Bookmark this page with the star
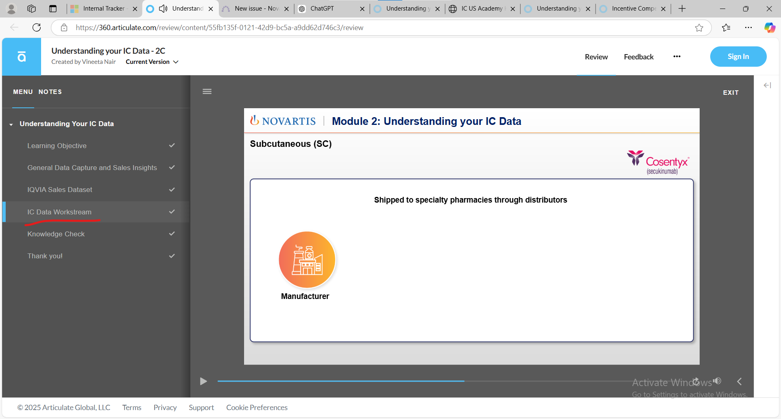The width and height of the screenshot is (781, 419). click(699, 28)
